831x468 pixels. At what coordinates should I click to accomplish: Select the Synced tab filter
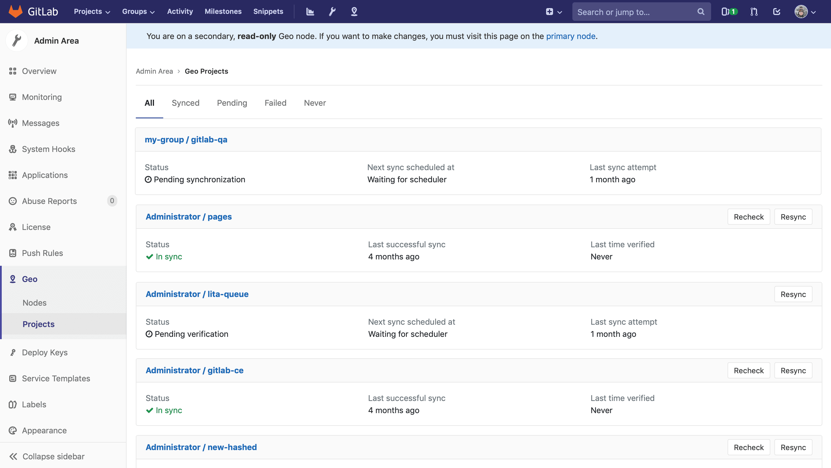(x=186, y=103)
